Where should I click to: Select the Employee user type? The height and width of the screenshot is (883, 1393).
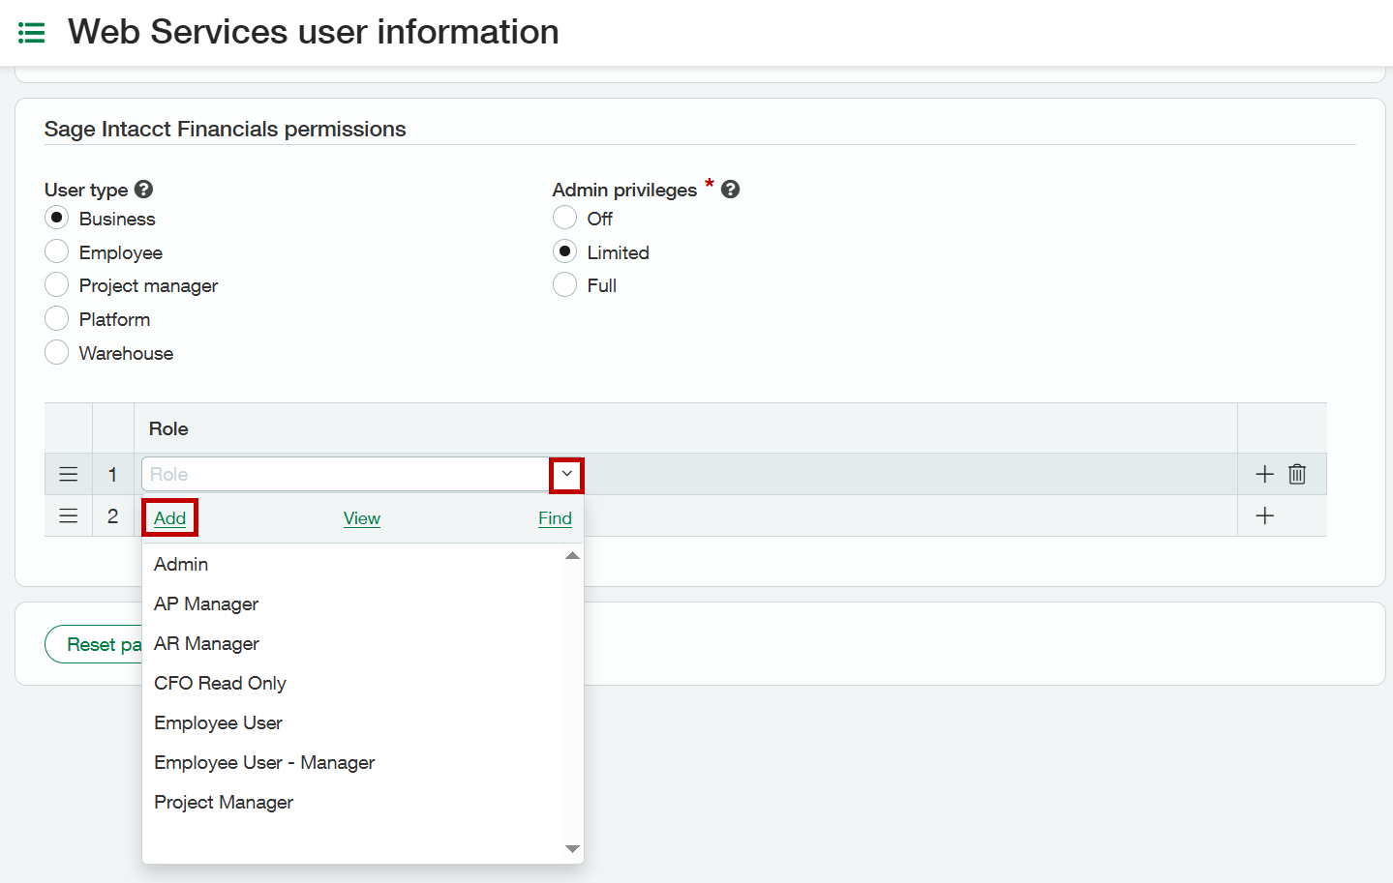coord(57,252)
